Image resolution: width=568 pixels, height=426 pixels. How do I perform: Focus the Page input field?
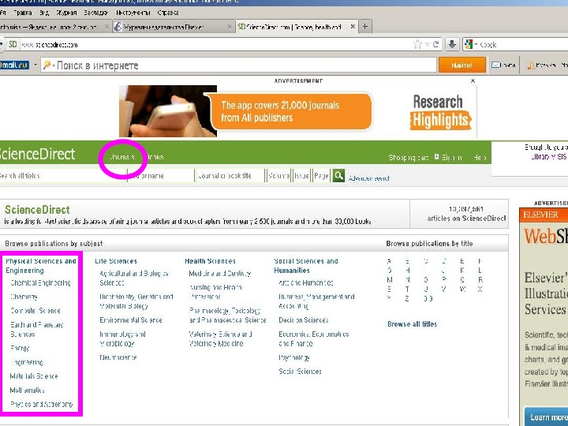(x=321, y=176)
